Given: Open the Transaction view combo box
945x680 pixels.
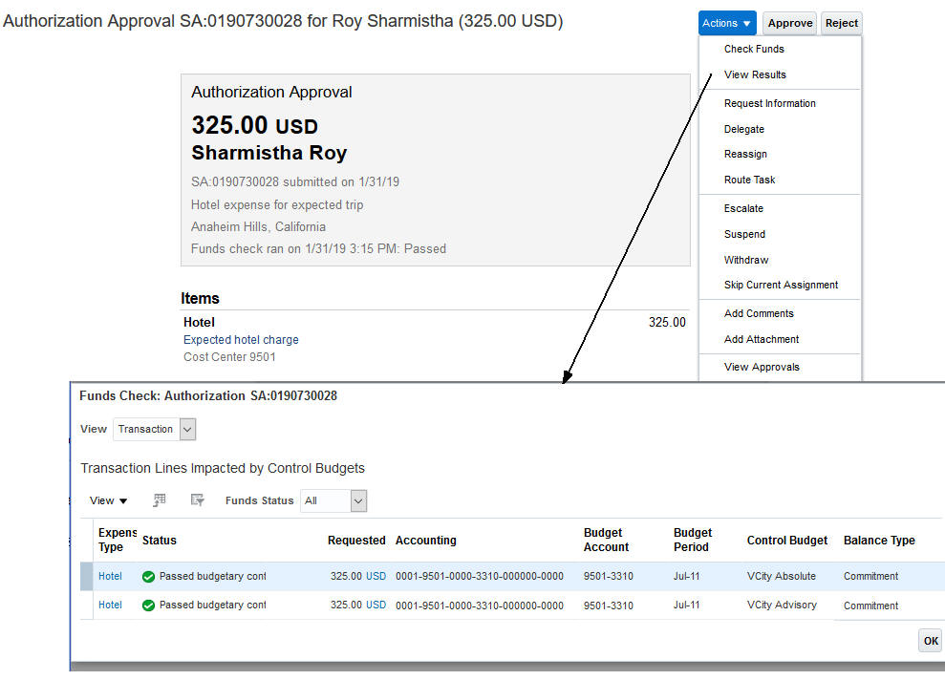Looking at the screenshot, I should click(154, 430).
